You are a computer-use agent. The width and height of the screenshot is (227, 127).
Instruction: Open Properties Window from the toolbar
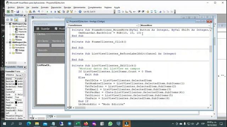67,12
